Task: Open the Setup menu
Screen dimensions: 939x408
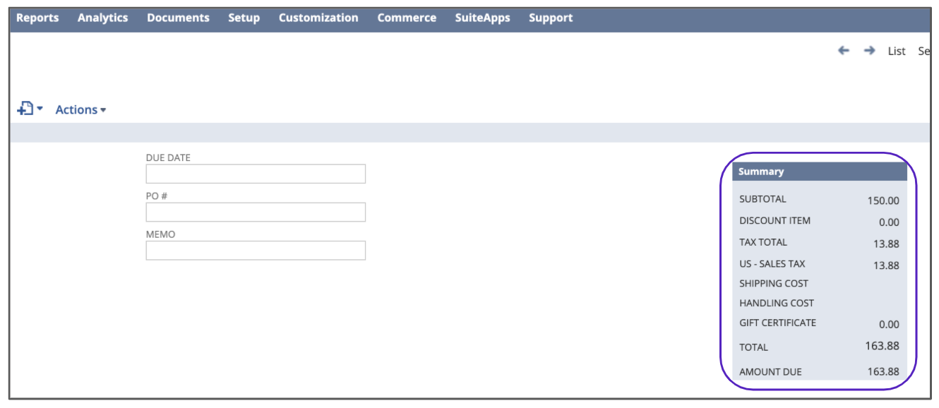Action: [244, 18]
